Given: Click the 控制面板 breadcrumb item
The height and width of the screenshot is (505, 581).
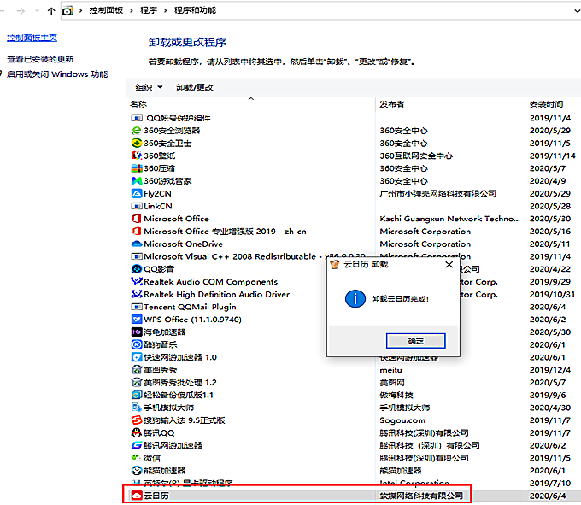Looking at the screenshot, I should tap(106, 10).
